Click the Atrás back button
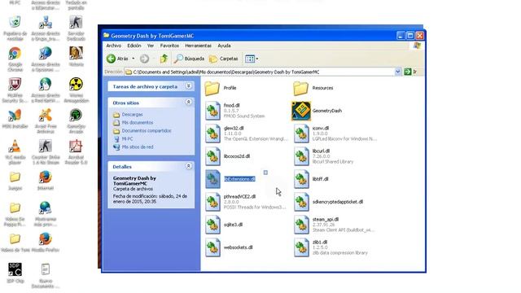521x293 pixels. click(117, 59)
